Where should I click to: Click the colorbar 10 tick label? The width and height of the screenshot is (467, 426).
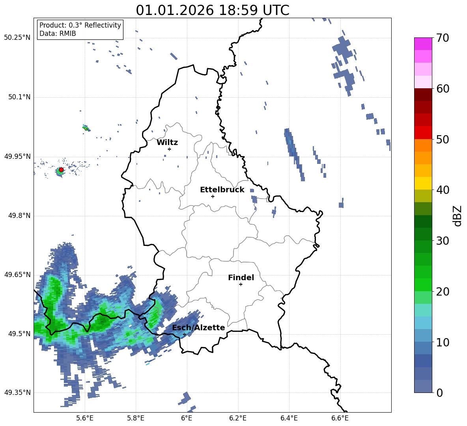coord(443,342)
